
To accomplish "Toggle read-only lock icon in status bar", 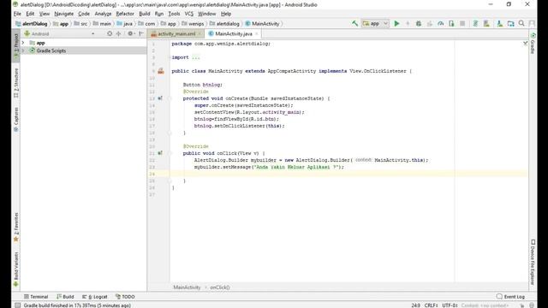I will point(521,305).
